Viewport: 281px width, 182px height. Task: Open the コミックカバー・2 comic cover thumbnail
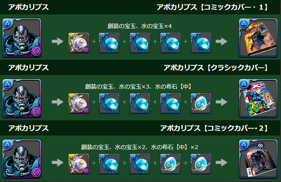pos(258,159)
